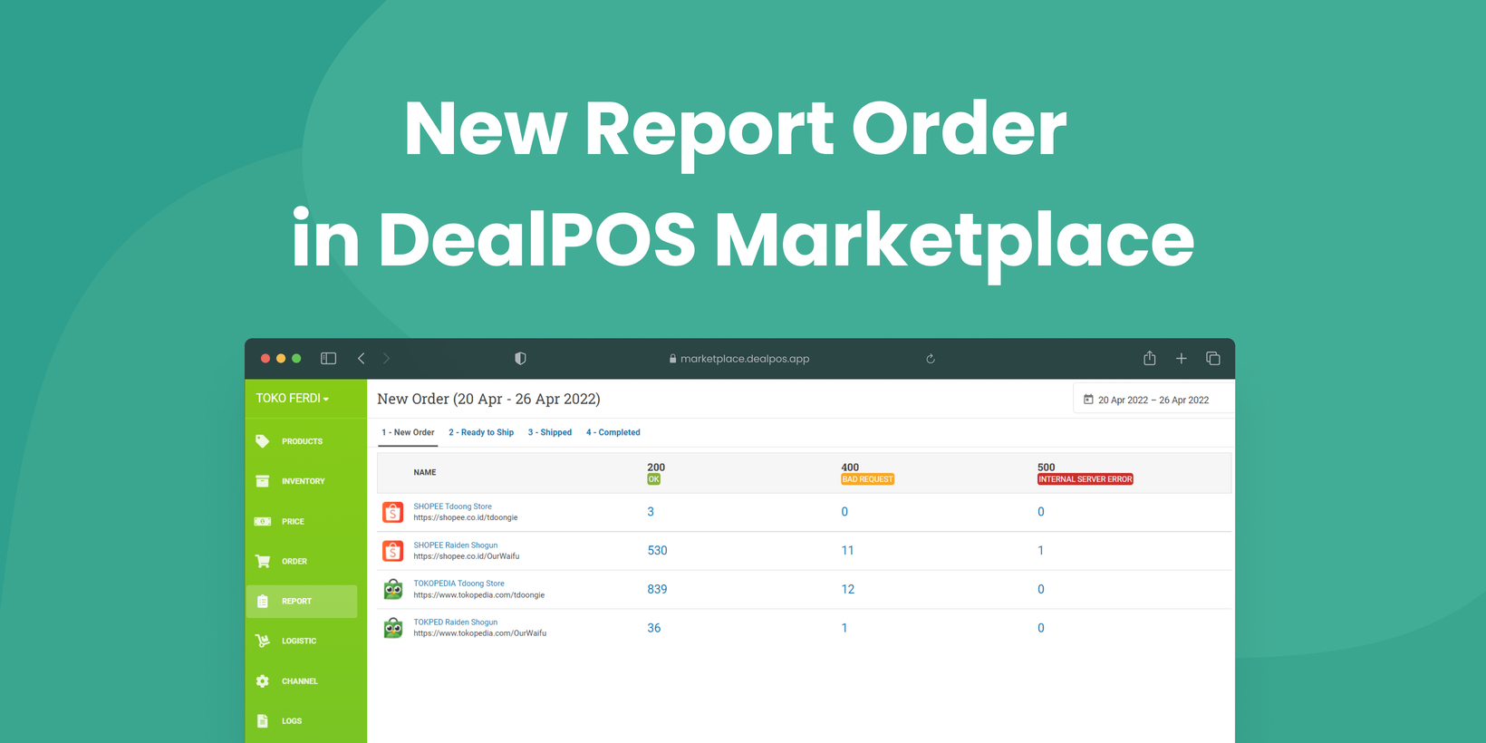Click the 200 OK count 36

pos(654,628)
